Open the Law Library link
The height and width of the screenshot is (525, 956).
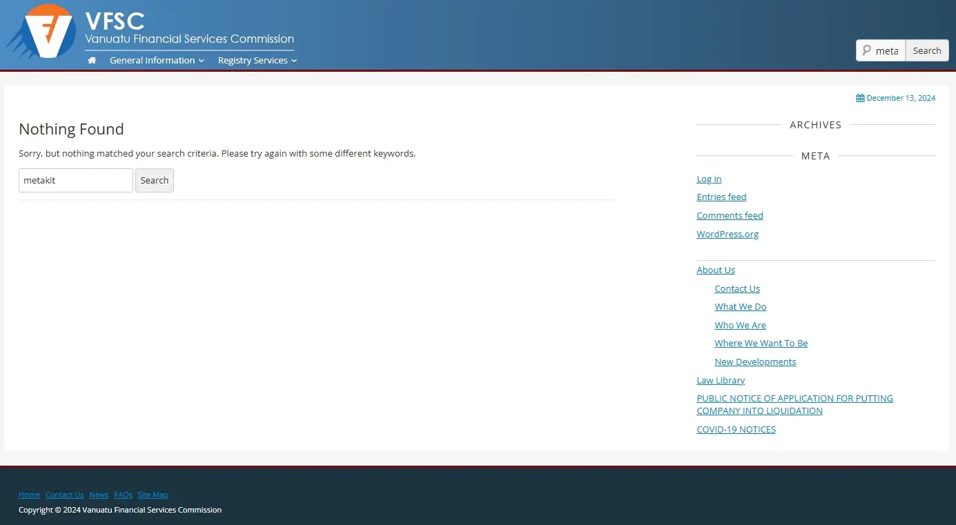[721, 380]
